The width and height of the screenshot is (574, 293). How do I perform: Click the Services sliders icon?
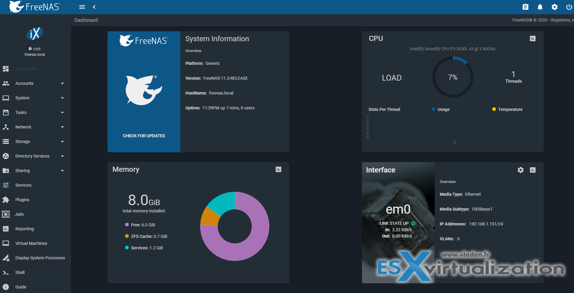(x=6, y=185)
